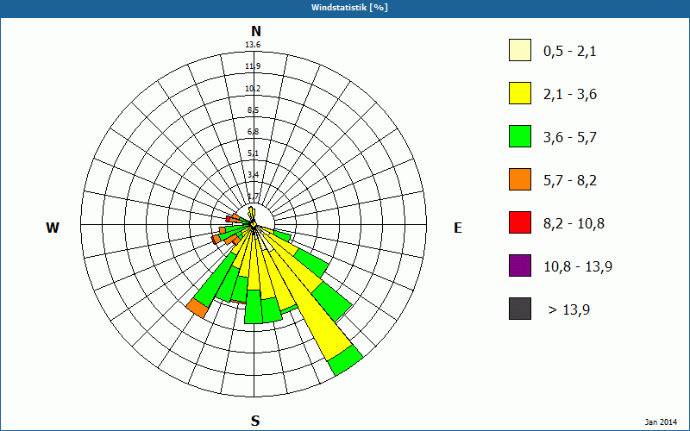This screenshot has height=431, width=690.
Task: Click the 8,5 ring scale value
Action: pyautogui.click(x=253, y=110)
